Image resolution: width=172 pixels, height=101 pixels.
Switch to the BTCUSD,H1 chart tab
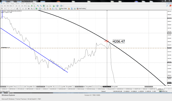click(21, 89)
